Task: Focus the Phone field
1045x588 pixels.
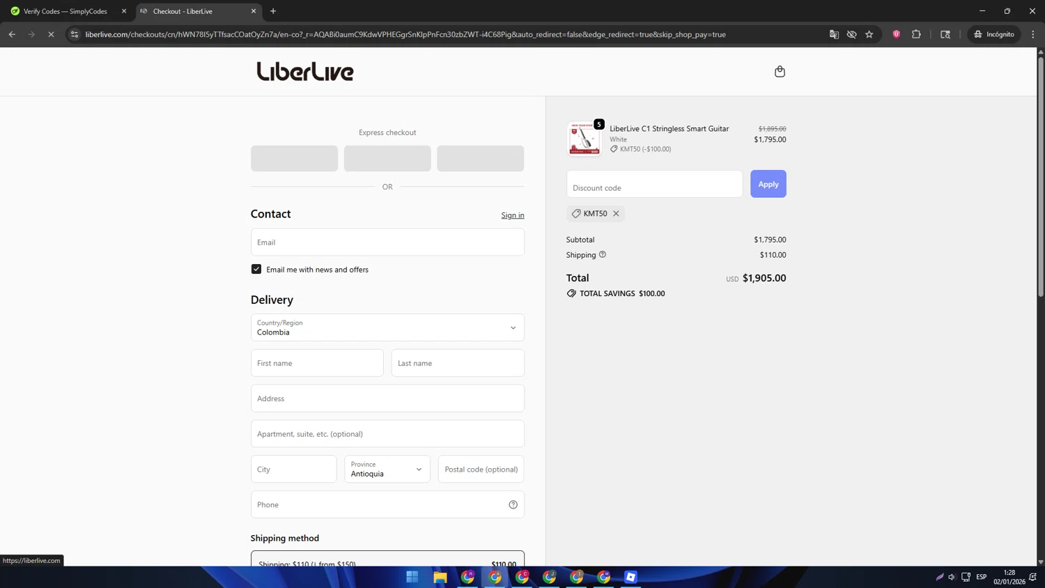Action: click(387, 504)
